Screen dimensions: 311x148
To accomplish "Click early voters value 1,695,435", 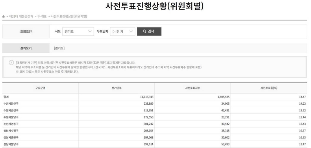I will (224, 97).
